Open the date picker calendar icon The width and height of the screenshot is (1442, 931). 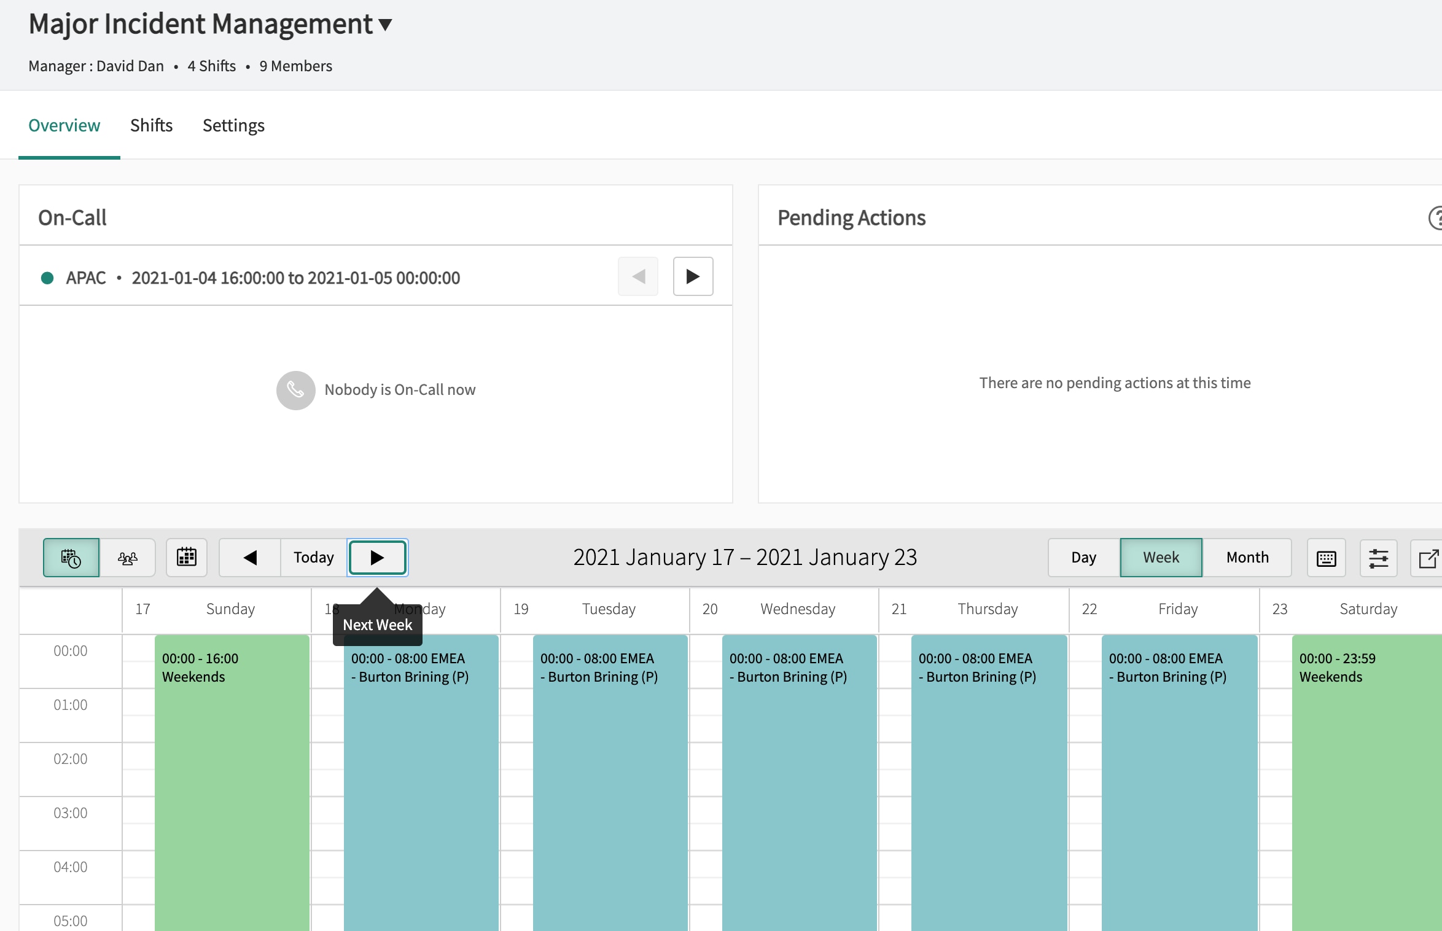187,558
